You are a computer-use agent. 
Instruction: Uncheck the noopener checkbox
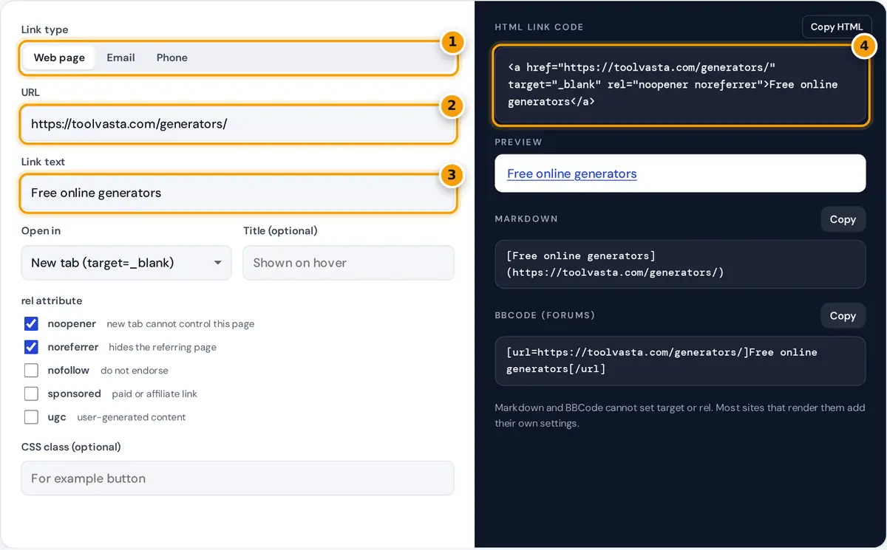[31, 323]
